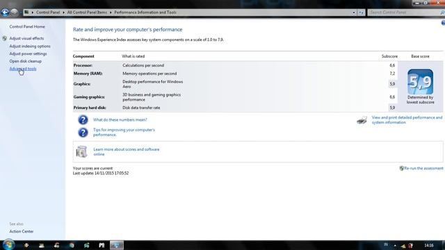
Task: Click 'Disk data transfer rate' text
Action: (x=141, y=108)
